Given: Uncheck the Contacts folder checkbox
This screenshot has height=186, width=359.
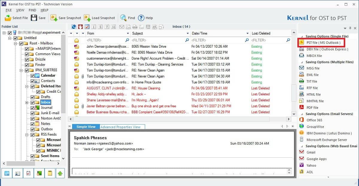Looking at the screenshot, I should point(33,81).
